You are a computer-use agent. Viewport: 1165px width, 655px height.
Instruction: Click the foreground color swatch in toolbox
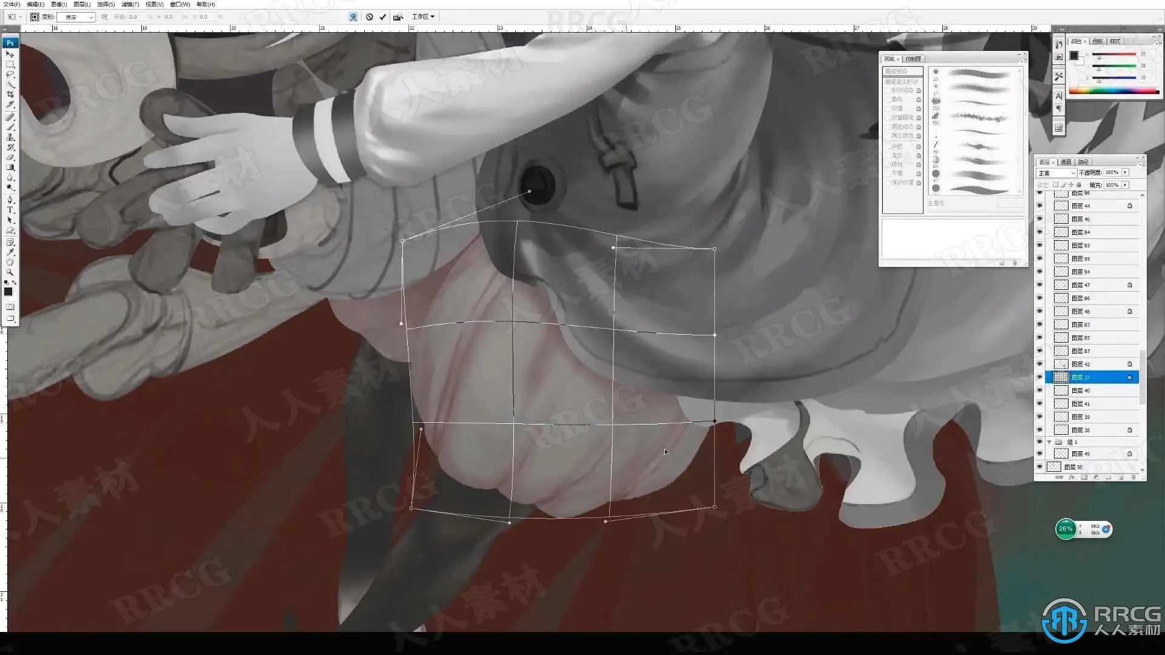(x=8, y=292)
